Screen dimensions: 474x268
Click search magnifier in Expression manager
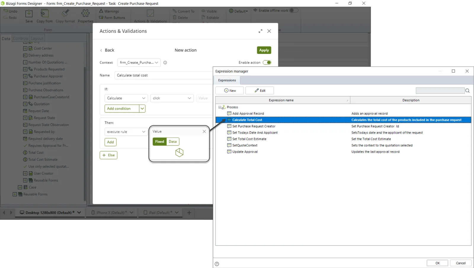point(467,91)
